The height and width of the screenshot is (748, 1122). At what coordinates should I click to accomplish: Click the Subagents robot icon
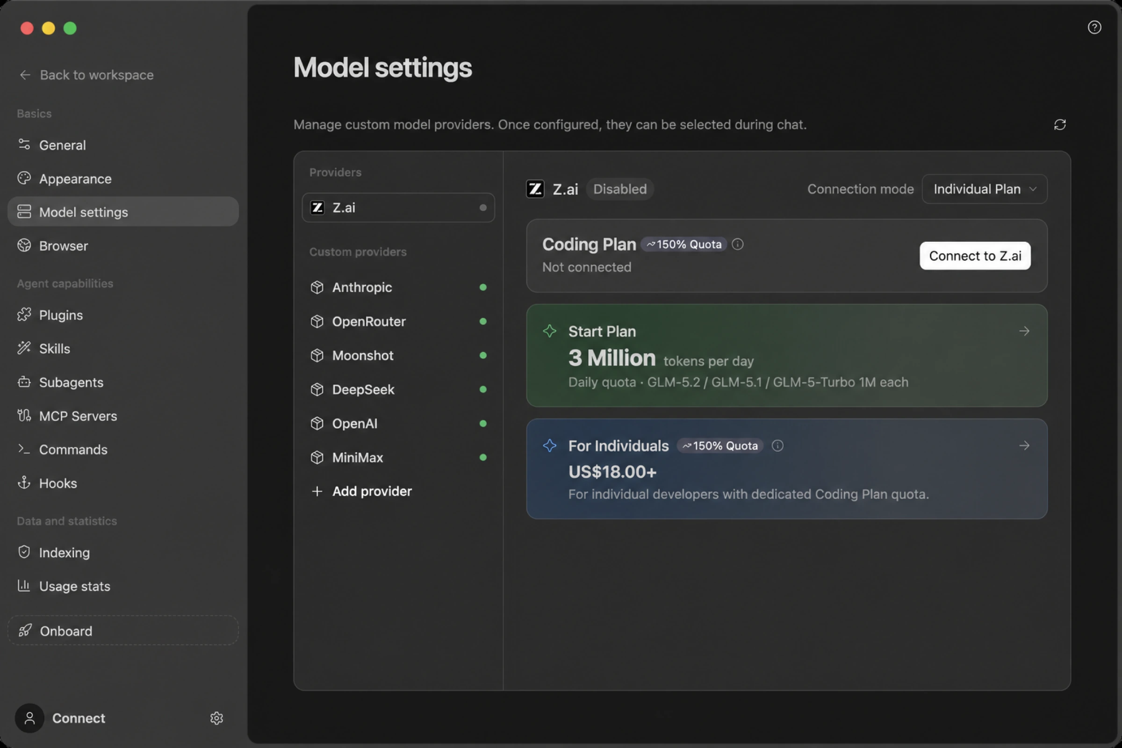[x=24, y=382]
